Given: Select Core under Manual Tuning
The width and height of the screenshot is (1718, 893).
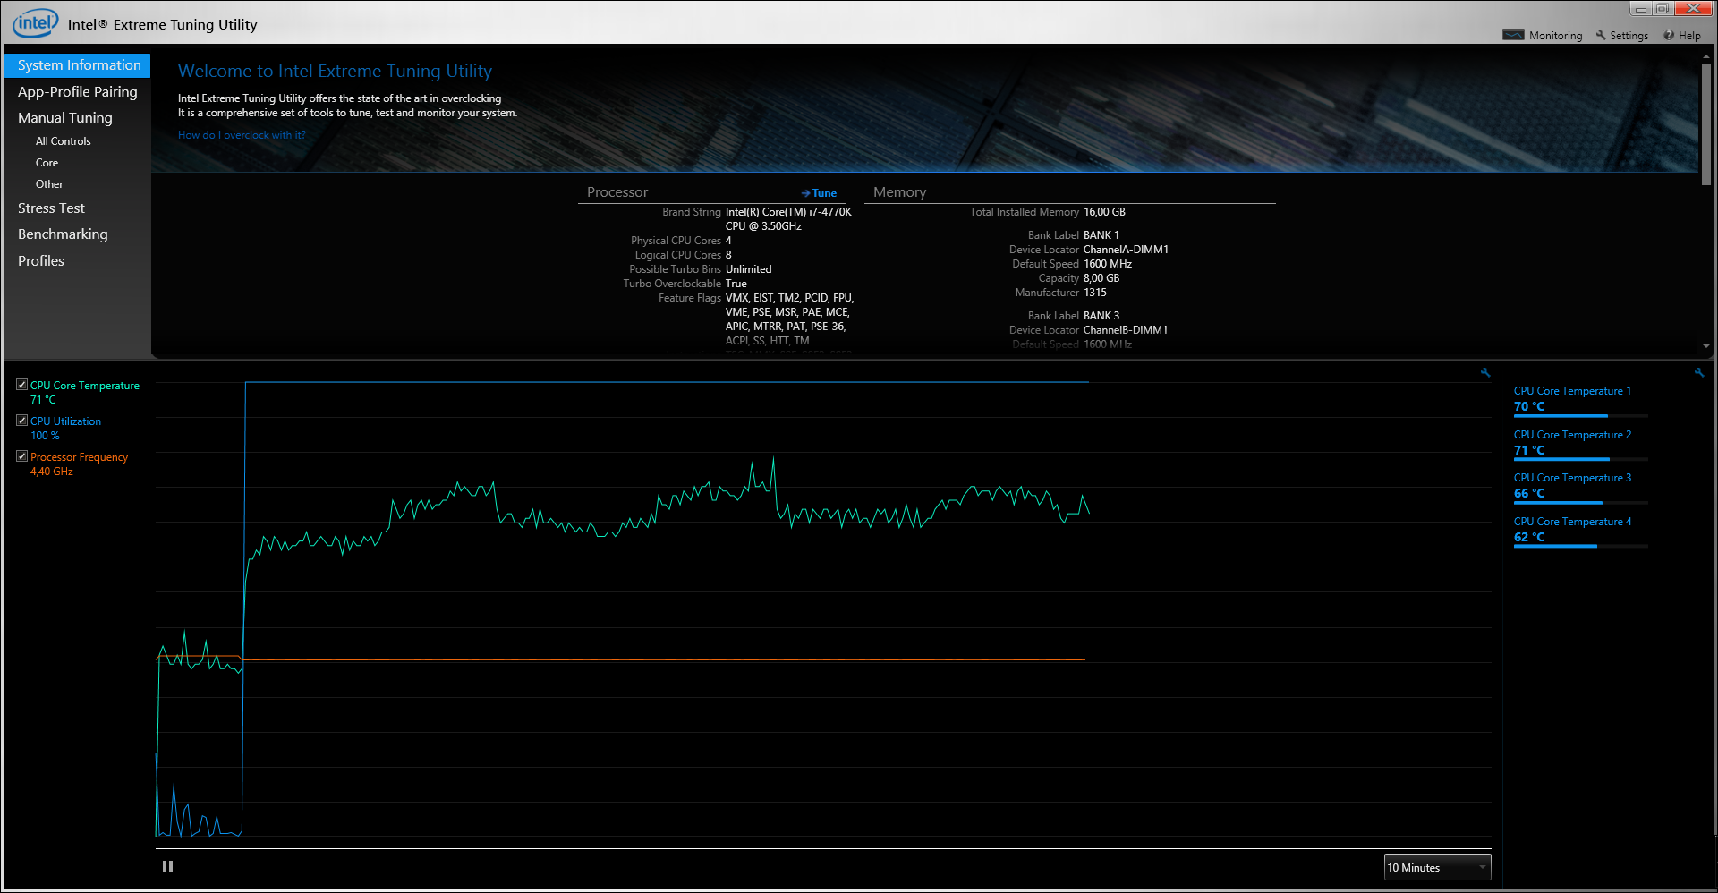Looking at the screenshot, I should tap(47, 163).
